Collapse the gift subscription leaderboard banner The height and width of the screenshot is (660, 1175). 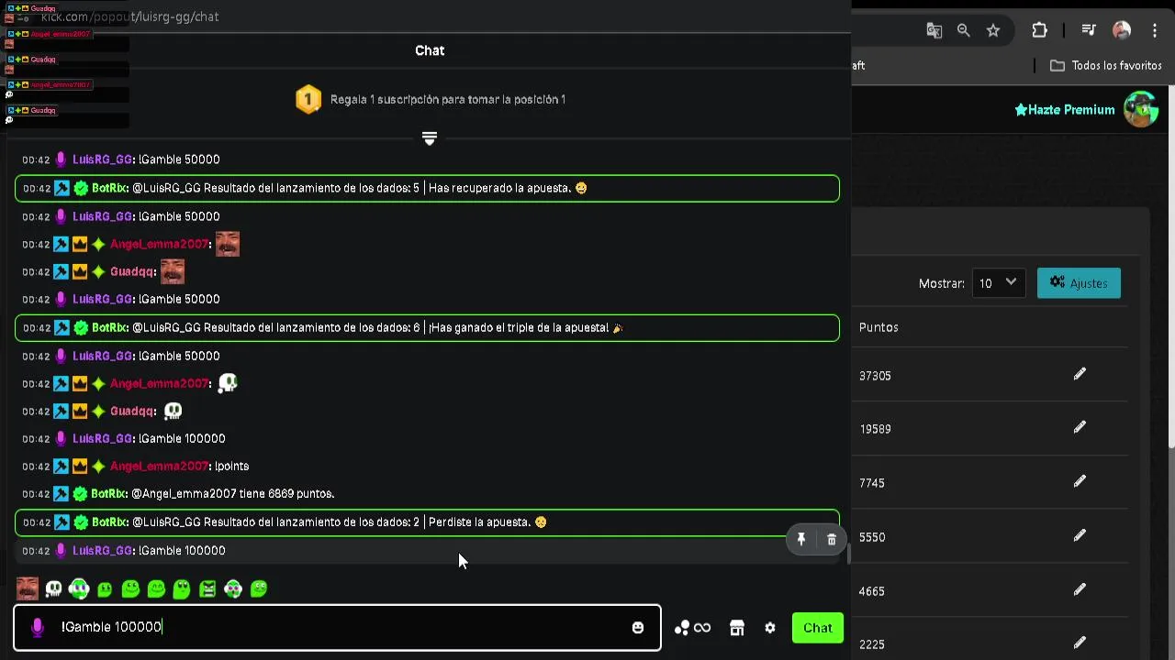click(429, 138)
